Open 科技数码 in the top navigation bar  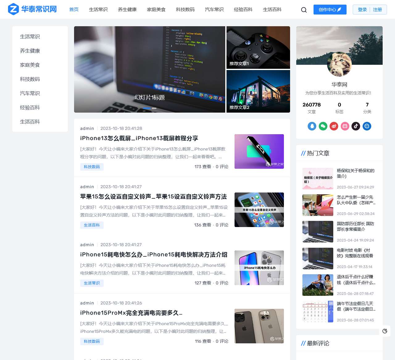(185, 10)
